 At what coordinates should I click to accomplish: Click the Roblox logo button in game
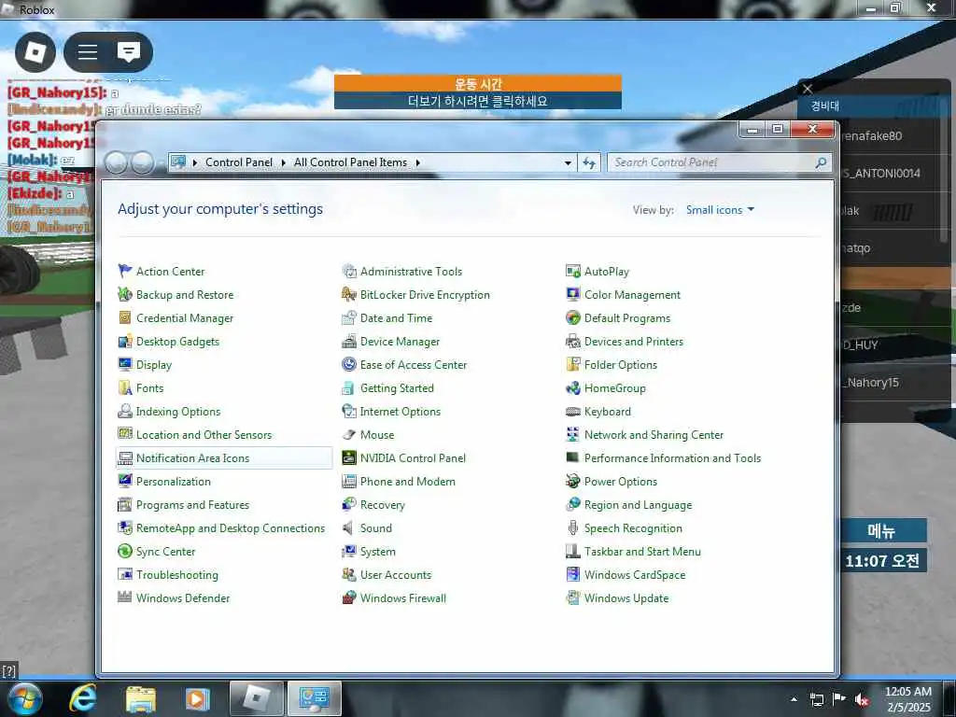[x=35, y=52]
